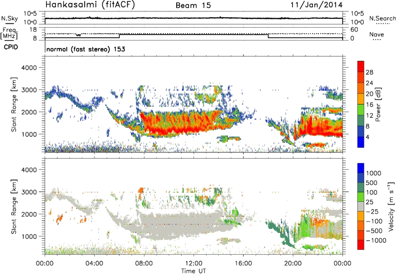Click the date '11/Jan/2014'

tap(316, 5)
